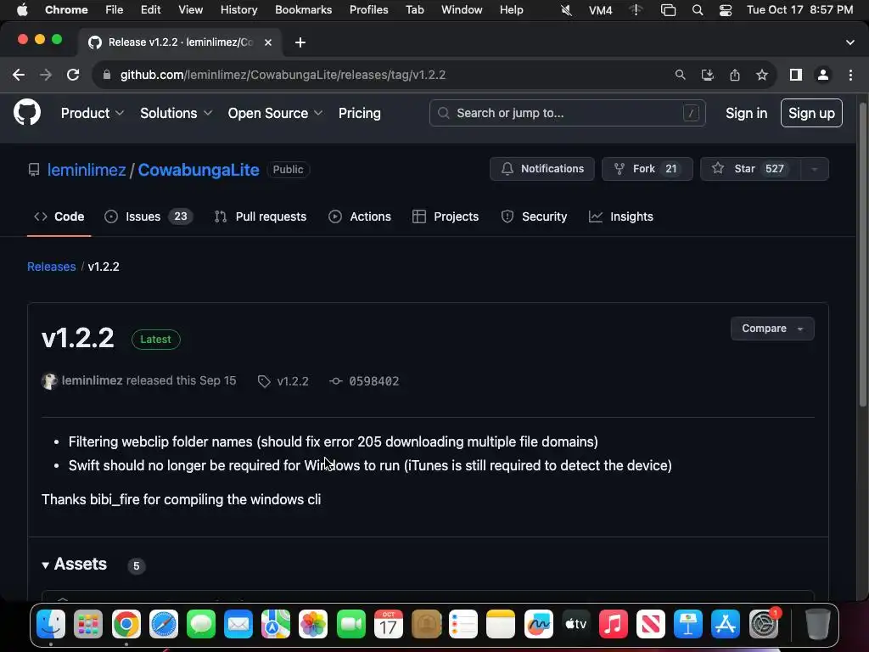Open Music from the dock
869x652 pixels.
[614, 624]
